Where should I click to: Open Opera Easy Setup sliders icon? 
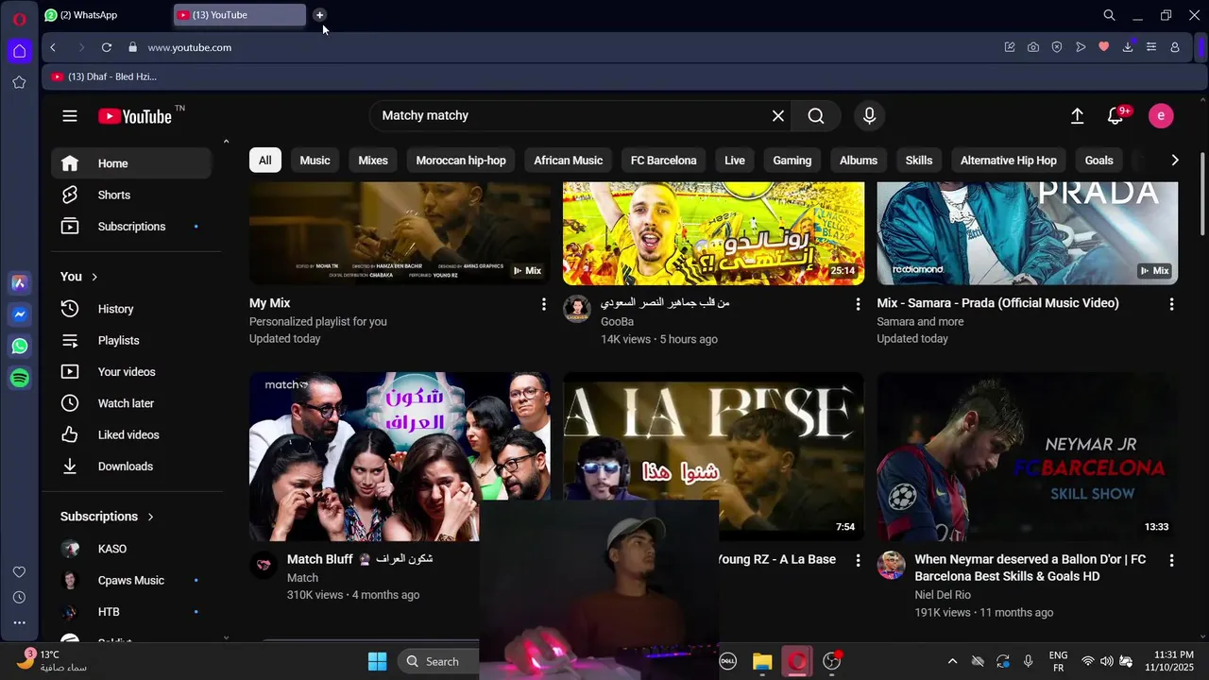click(1151, 47)
